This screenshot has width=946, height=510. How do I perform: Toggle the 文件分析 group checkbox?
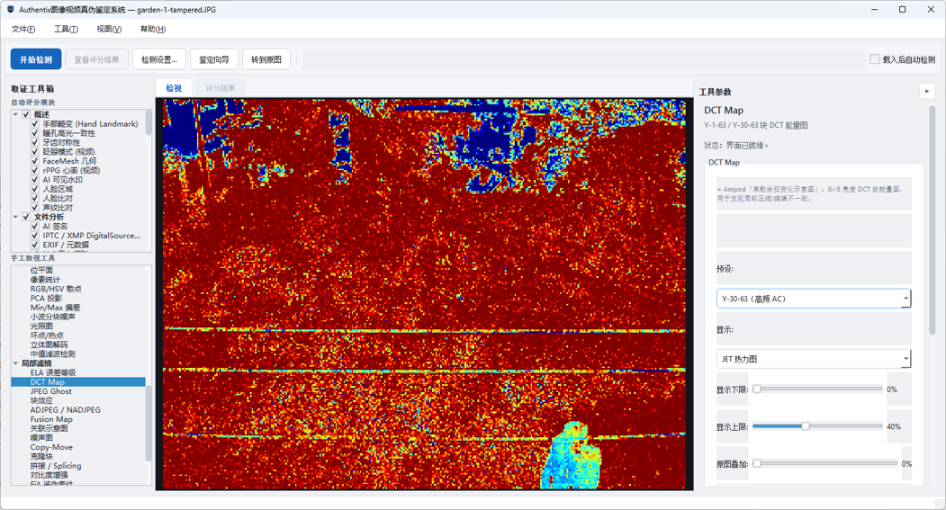(x=26, y=217)
